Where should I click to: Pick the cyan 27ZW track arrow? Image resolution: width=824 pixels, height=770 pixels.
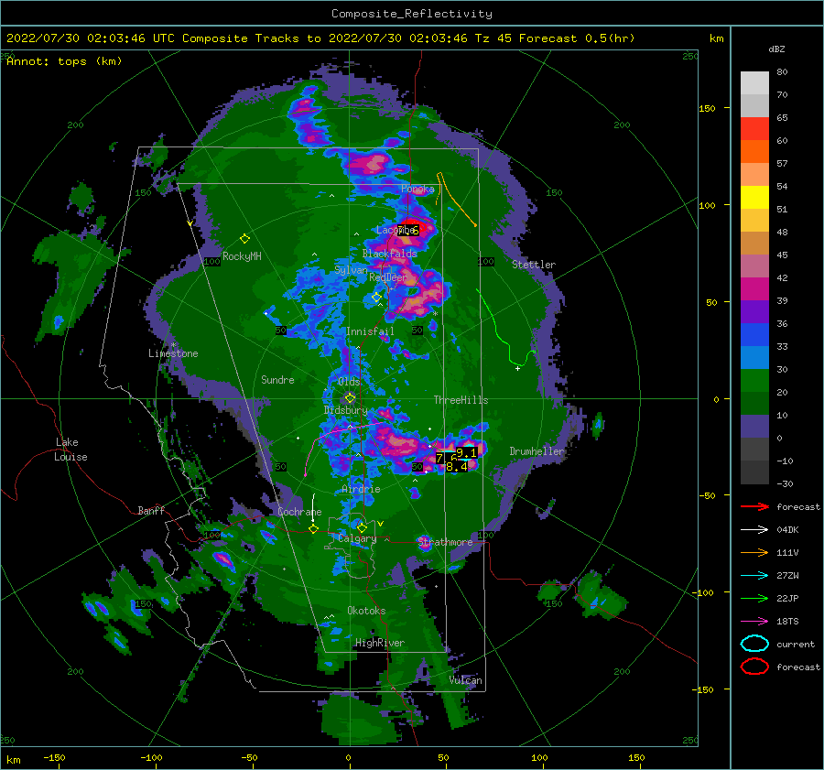coord(754,576)
